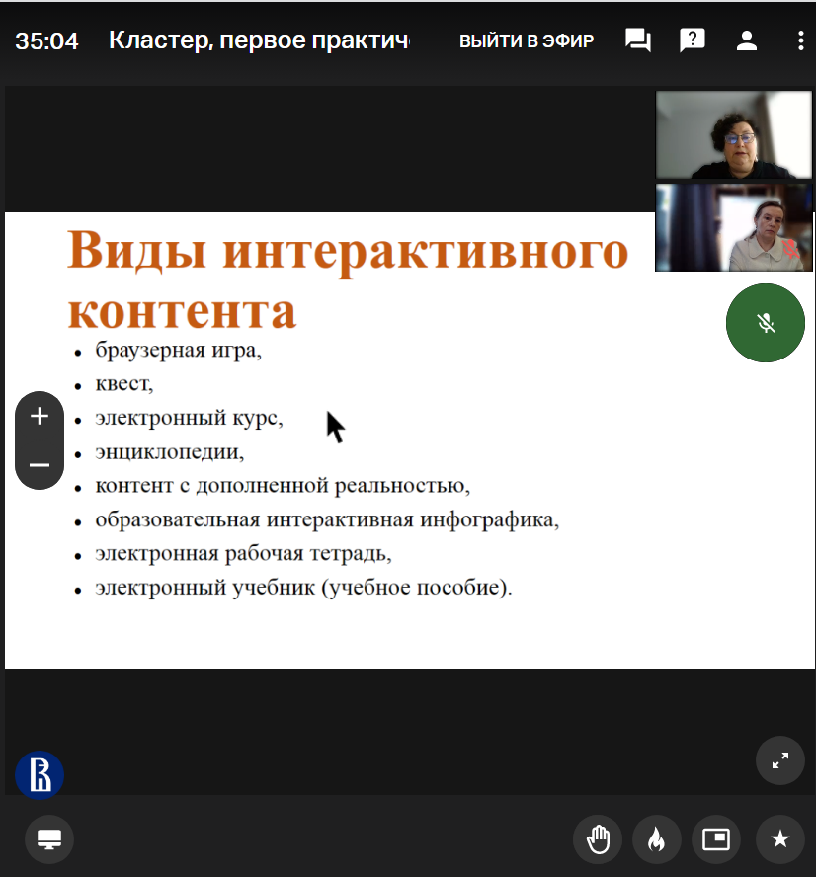
Task: Open the questions icon with question mark
Action: tap(693, 40)
